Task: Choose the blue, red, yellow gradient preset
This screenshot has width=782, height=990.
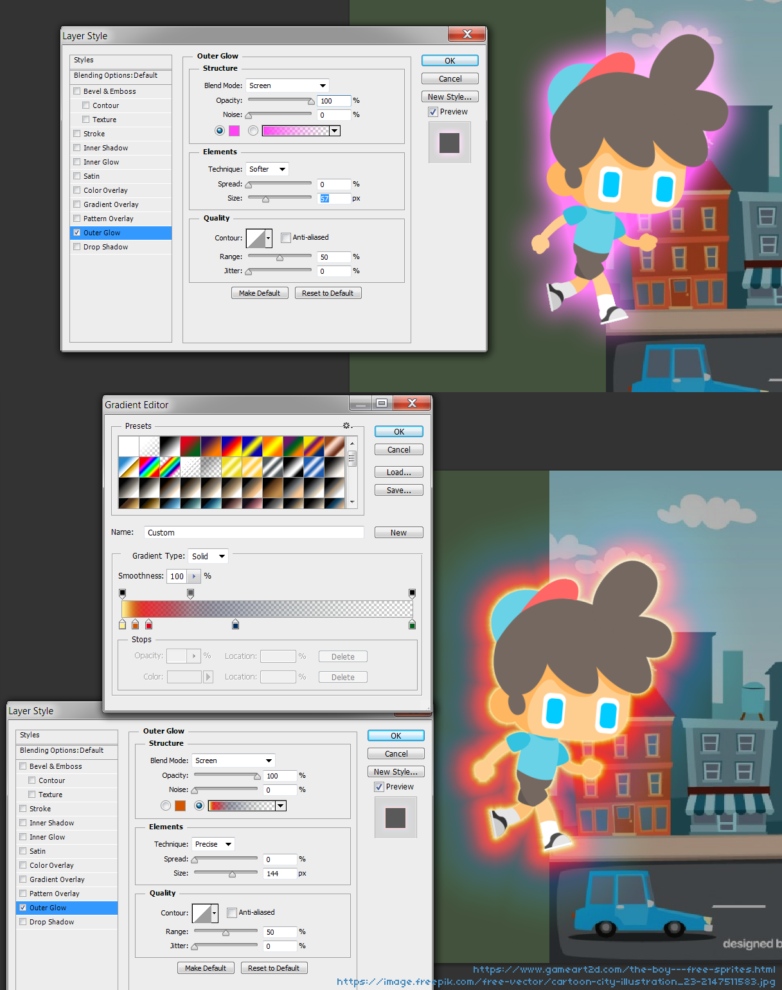Action: (232, 446)
